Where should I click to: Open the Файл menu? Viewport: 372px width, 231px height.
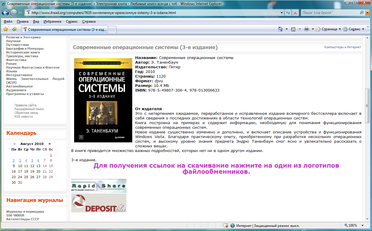8,22
